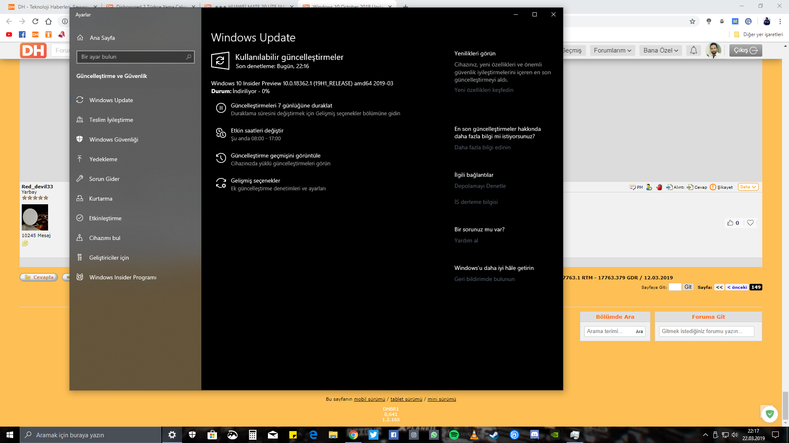Click Windows Start button
Viewport: 789px width, 443px height.
click(10, 435)
